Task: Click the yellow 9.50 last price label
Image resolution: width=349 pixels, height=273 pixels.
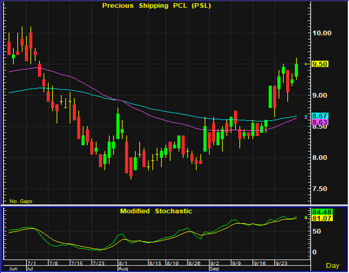Action: click(x=320, y=64)
